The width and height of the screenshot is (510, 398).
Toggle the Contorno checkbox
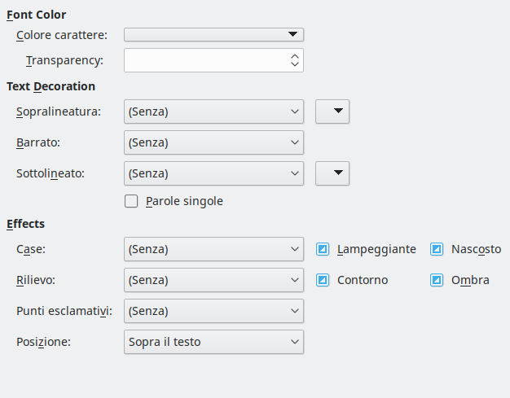click(323, 280)
